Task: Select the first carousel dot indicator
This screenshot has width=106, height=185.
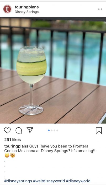Action: coord(49,130)
